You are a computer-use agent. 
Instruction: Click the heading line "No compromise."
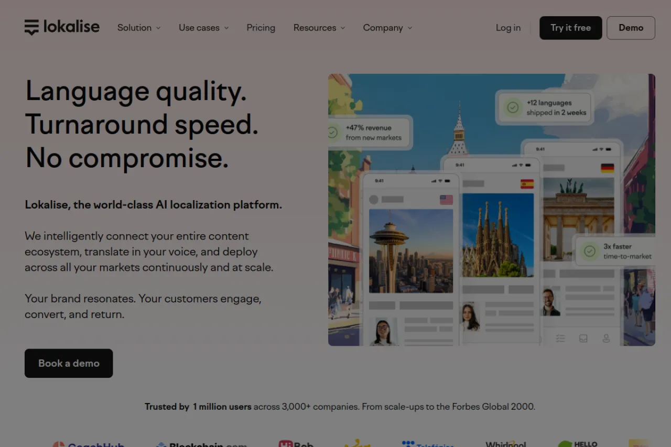pos(127,158)
